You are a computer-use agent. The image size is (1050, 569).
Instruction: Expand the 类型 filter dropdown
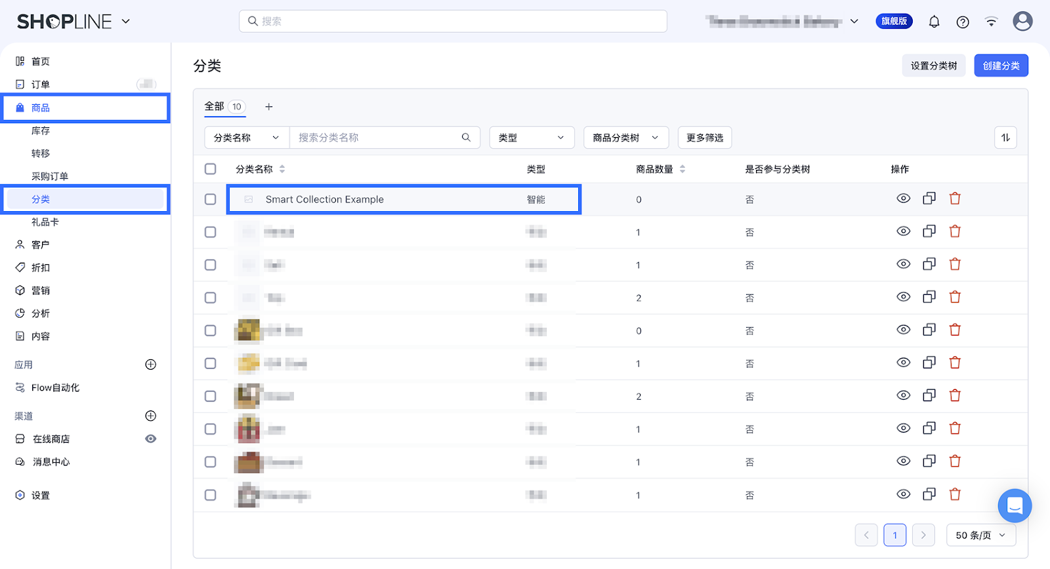coord(532,138)
